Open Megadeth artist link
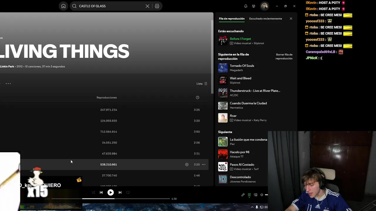The image size is (376, 211). coord(236,70)
